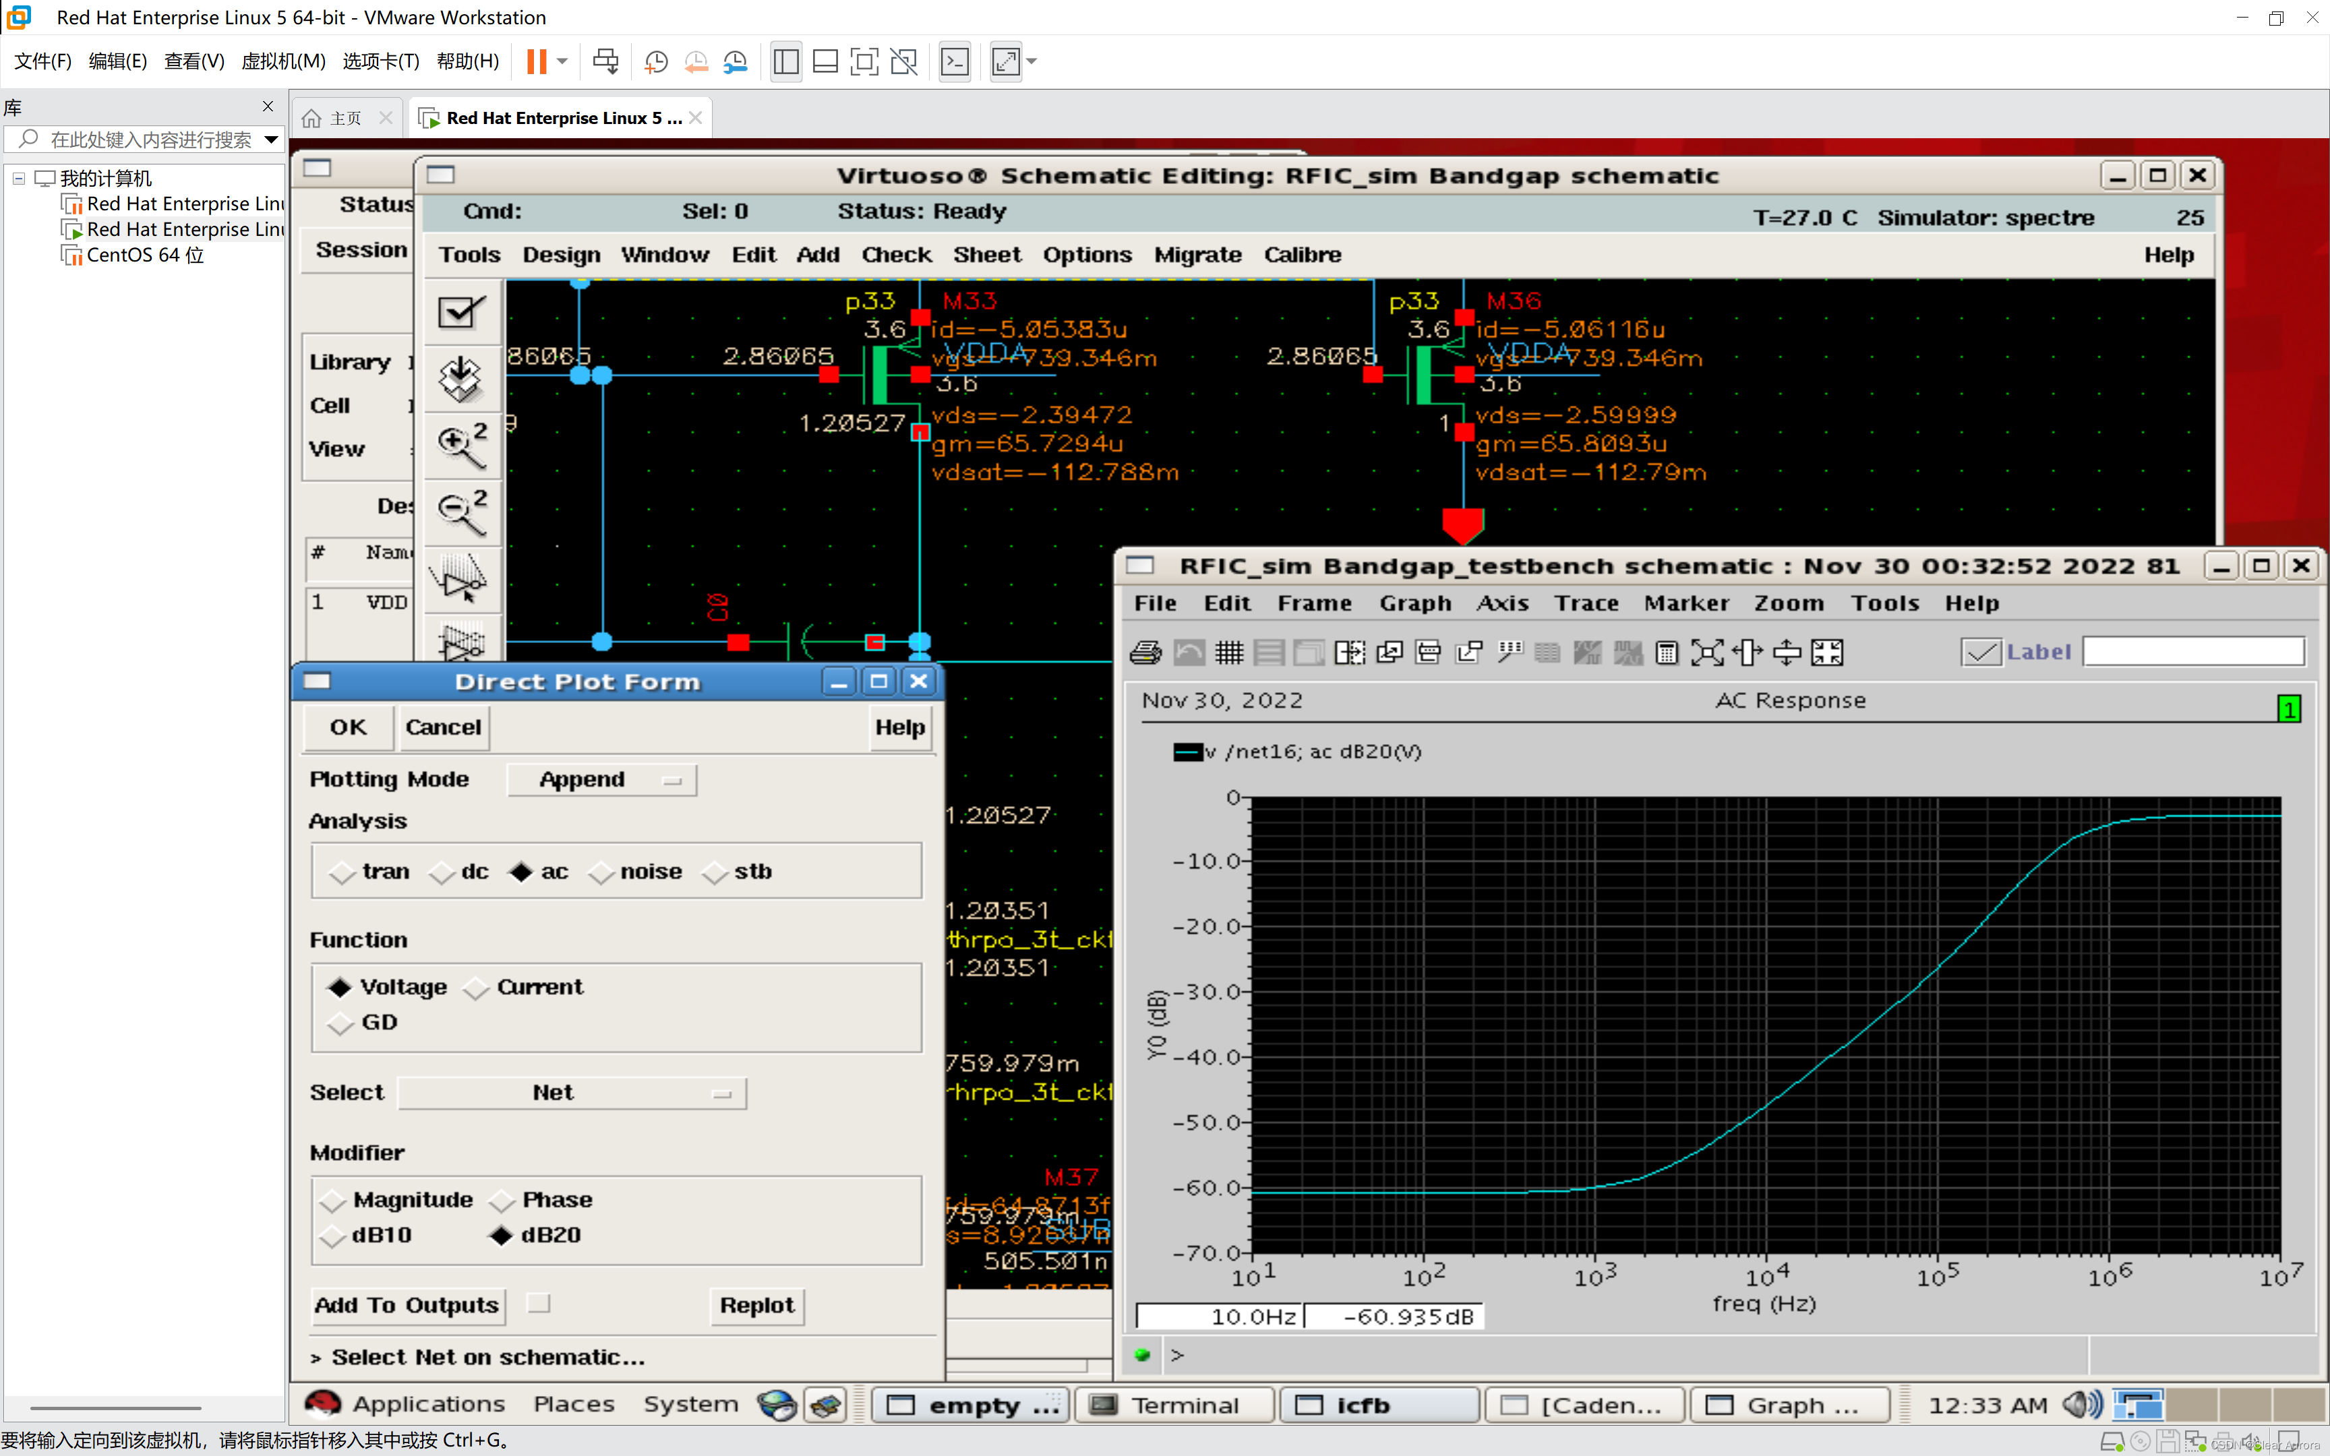The height and width of the screenshot is (1456, 2330).
Task: Select the Phase modifier option
Action: [502, 1201]
